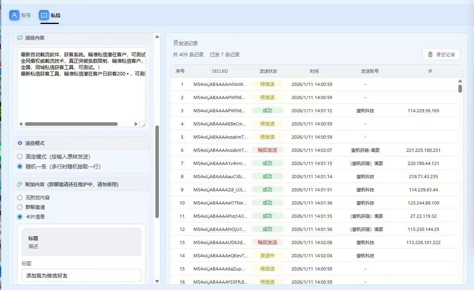The height and width of the screenshot is (290, 474).
Task: Click the 清空记录 button
Action: [441, 54]
